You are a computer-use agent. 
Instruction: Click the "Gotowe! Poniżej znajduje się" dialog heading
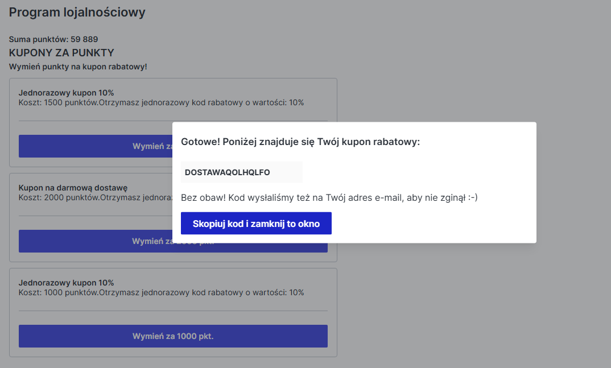pyautogui.click(x=300, y=142)
